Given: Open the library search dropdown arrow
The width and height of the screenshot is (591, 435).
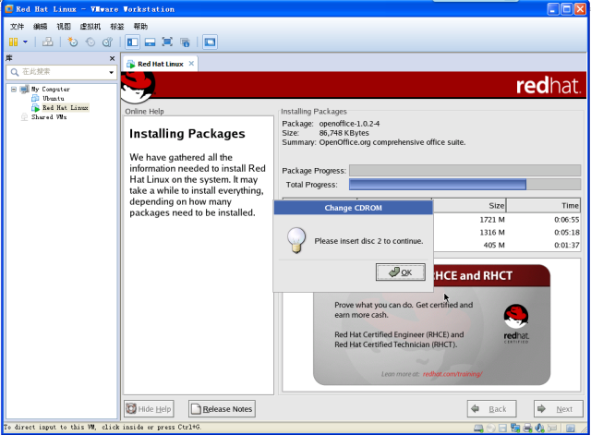Looking at the screenshot, I should click(111, 72).
